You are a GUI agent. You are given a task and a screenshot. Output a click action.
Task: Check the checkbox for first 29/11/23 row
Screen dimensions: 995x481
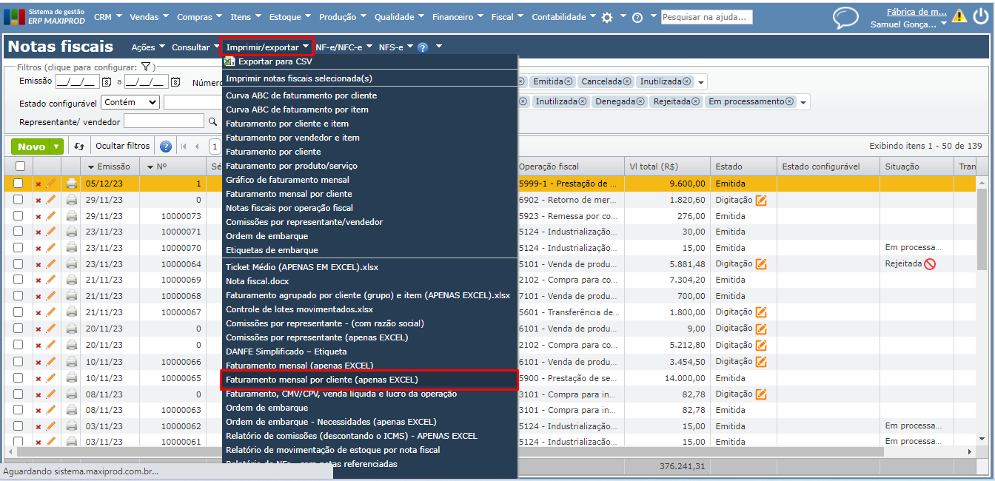pyautogui.click(x=19, y=200)
